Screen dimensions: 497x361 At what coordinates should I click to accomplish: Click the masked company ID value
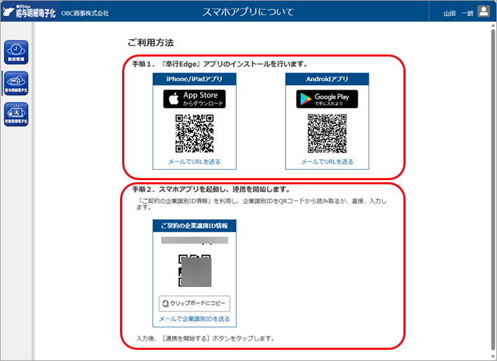point(195,240)
